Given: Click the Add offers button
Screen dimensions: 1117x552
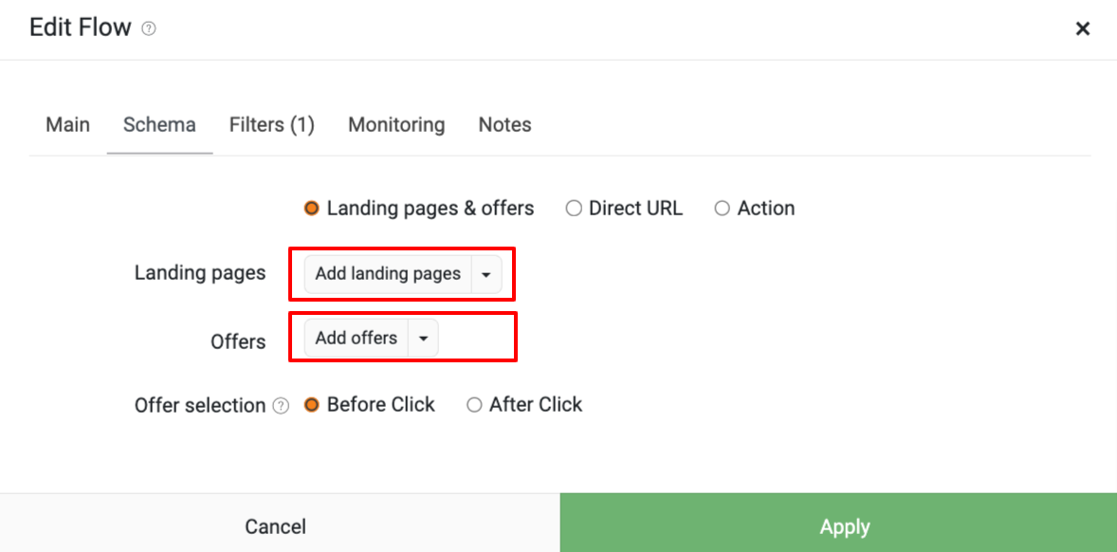Looking at the screenshot, I should [x=357, y=339].
